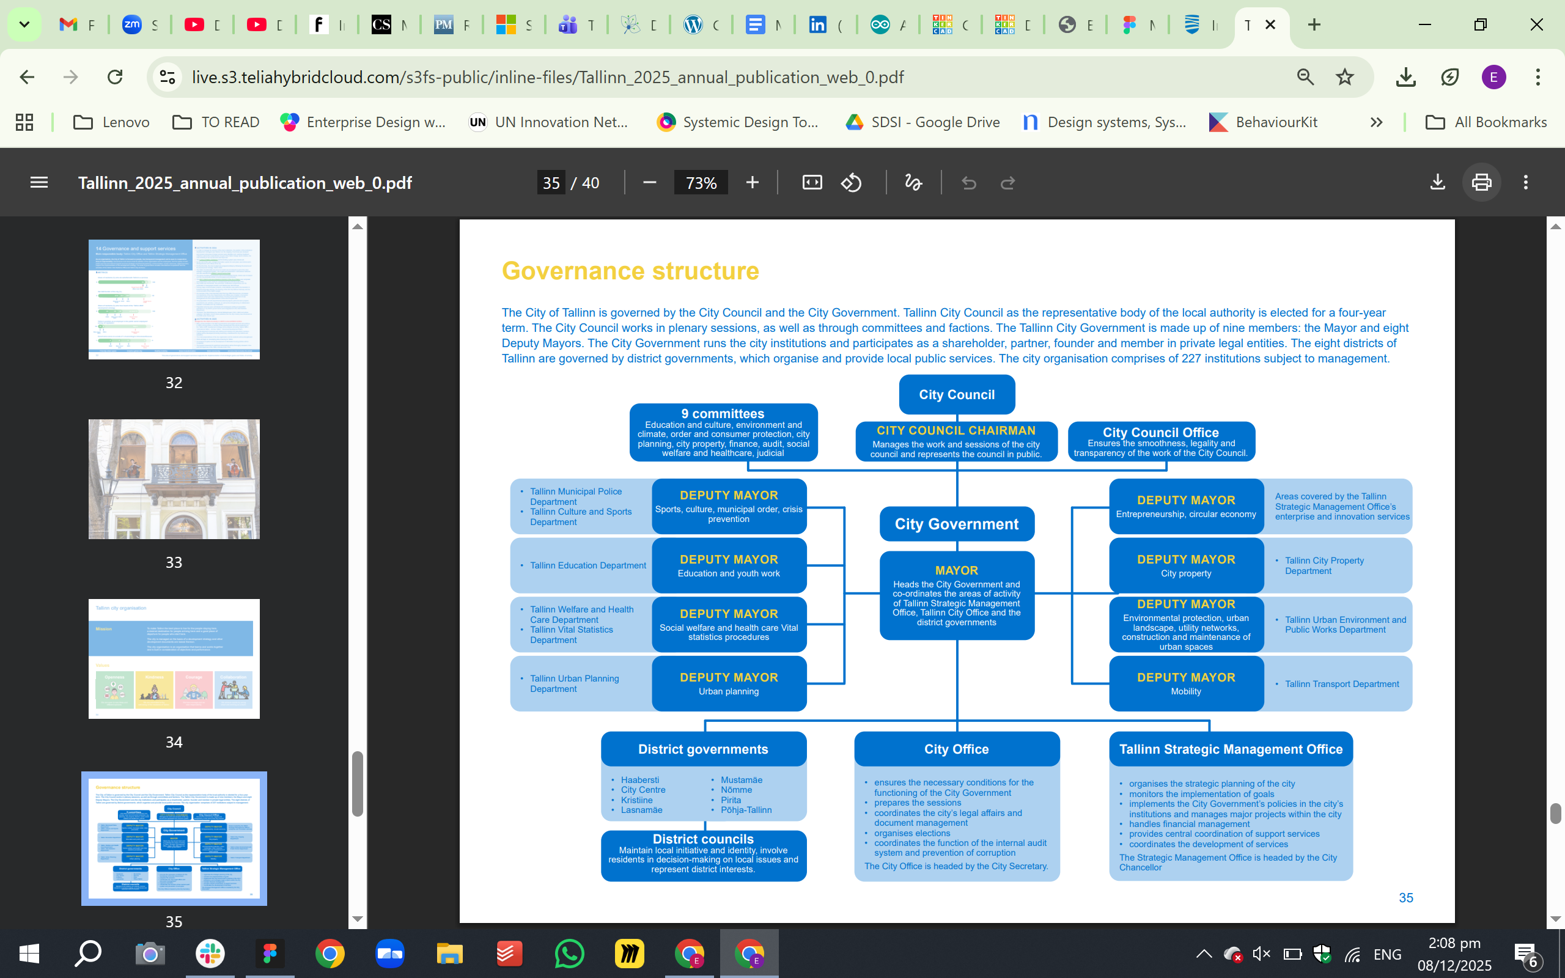Open site information settings icon
This screenshot has width=1565, height=978.
(x=168, y=78)
